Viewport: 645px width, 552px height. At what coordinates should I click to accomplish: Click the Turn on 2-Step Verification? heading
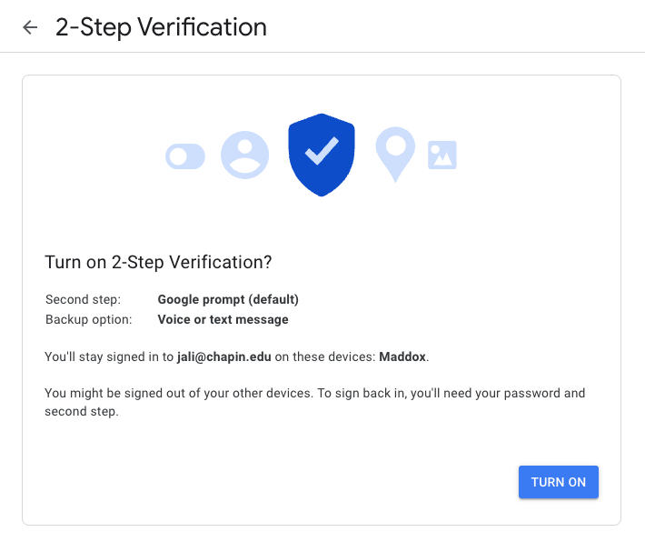[158, 262]
